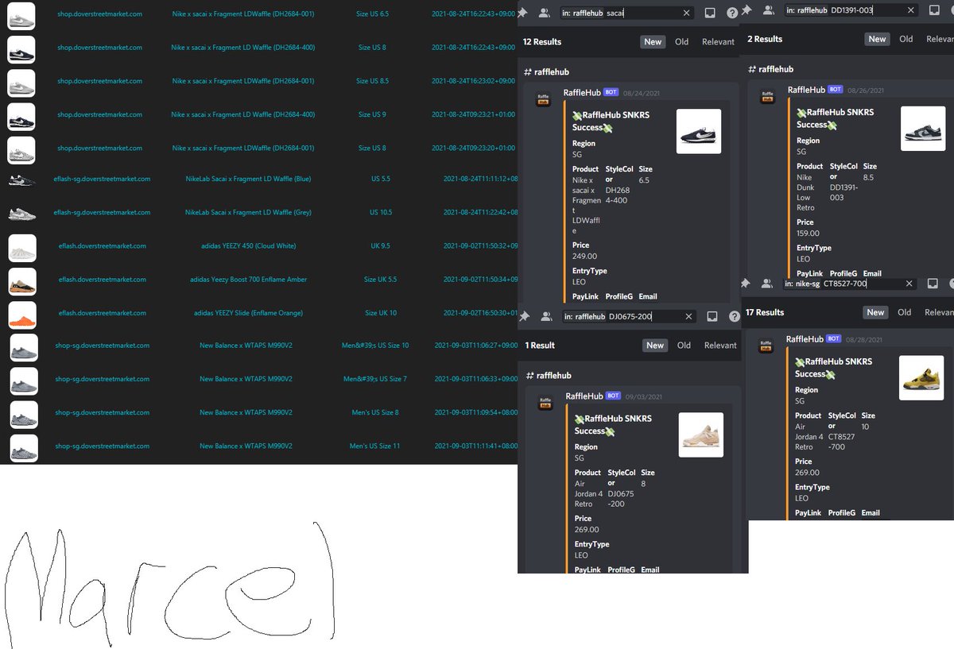
Task: Click 'Size US 6.5' cell in table
Action: click(x=373, y=14)
